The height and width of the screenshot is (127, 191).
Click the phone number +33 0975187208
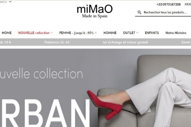click(x=169, y=4)
